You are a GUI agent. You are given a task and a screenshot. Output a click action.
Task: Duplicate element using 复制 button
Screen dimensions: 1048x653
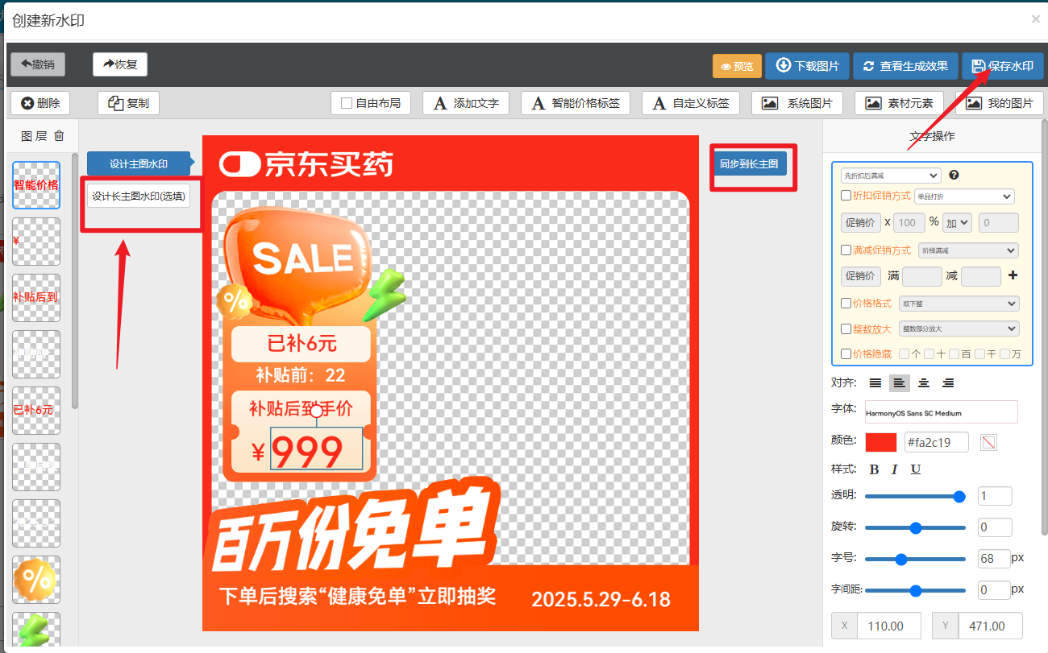129,103
